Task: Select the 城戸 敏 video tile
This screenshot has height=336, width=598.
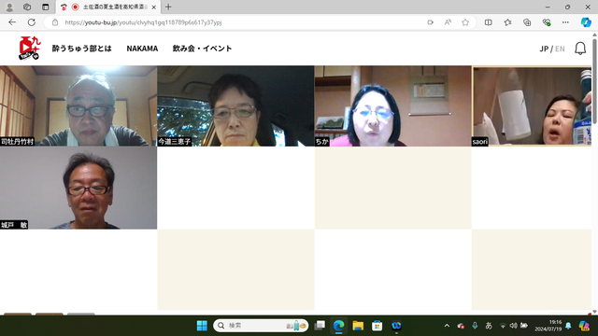Action: (x=78, y=188)
